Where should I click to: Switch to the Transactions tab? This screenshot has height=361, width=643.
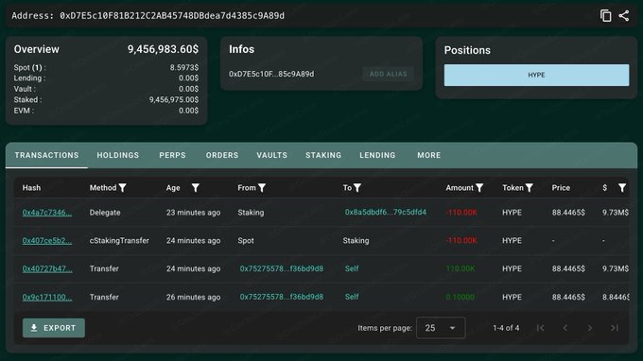pos(46,155)
